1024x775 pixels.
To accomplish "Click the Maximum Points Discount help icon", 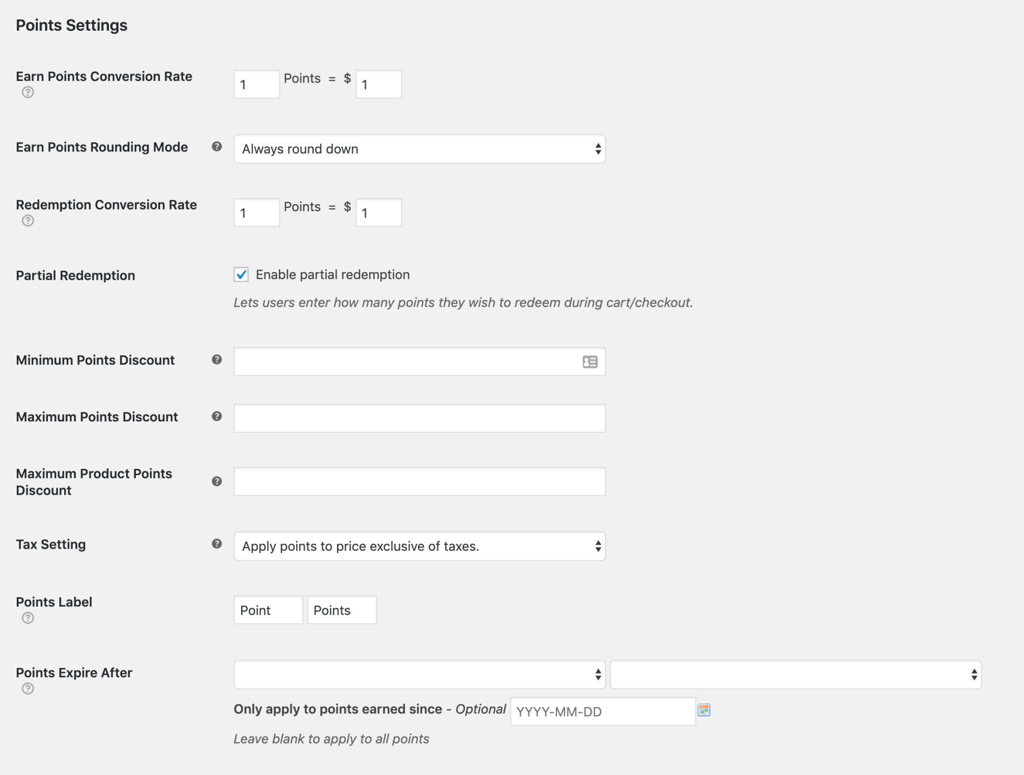I will tap(216, 416).
